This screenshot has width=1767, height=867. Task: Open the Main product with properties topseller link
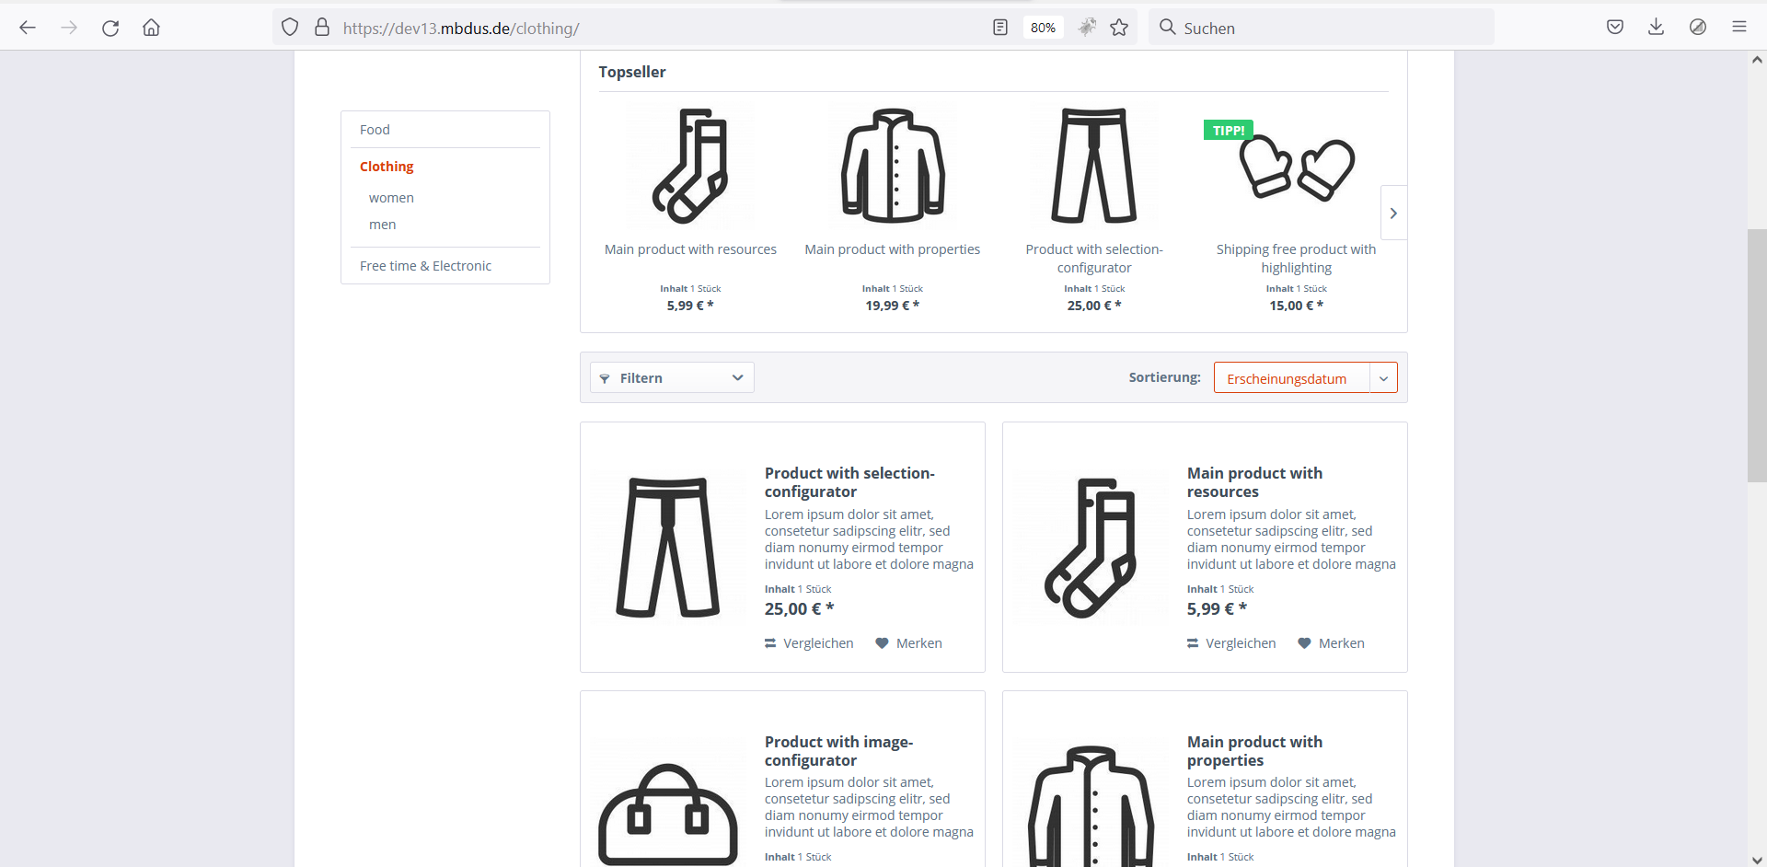[892, 249]
